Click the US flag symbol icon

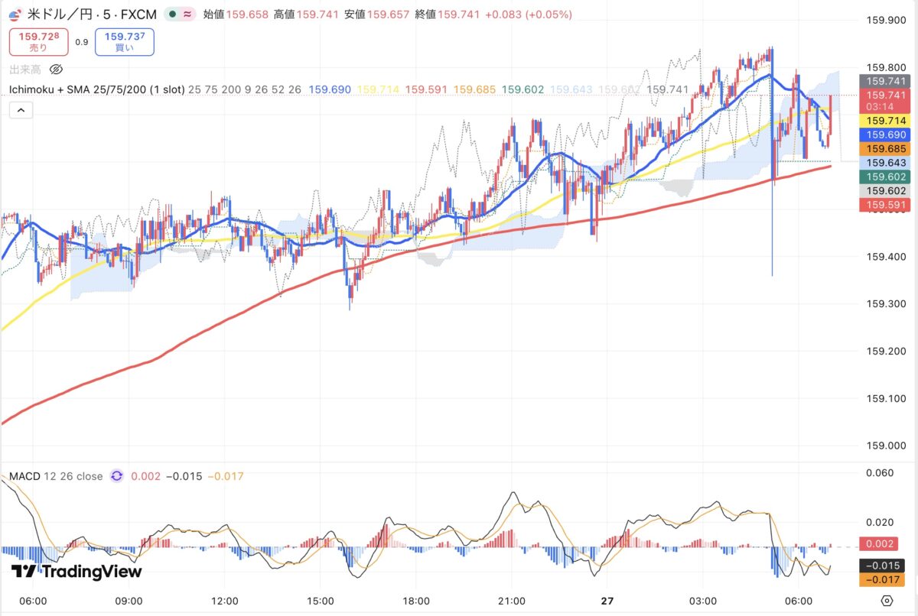click(15, 15)
